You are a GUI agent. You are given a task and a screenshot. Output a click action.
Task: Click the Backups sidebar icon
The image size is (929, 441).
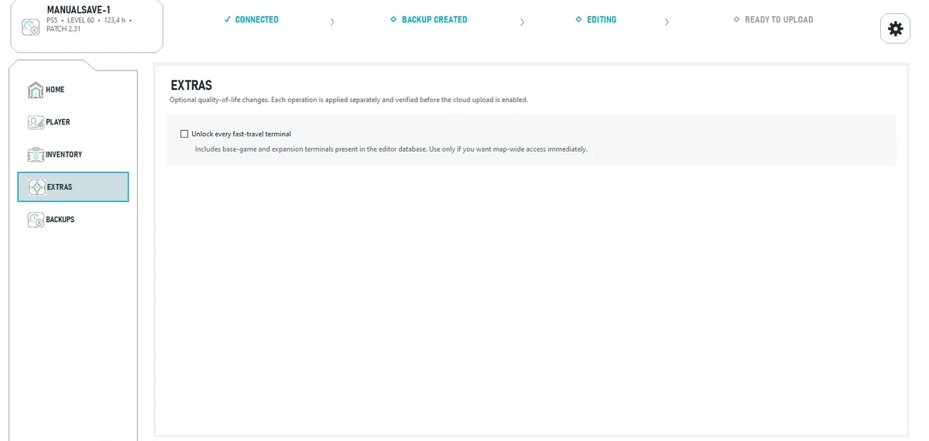(x=36, y=220)
